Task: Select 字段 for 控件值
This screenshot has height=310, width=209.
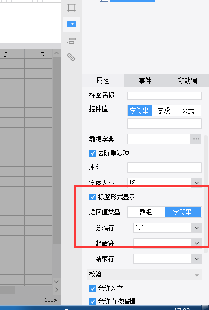Action: 163,111
